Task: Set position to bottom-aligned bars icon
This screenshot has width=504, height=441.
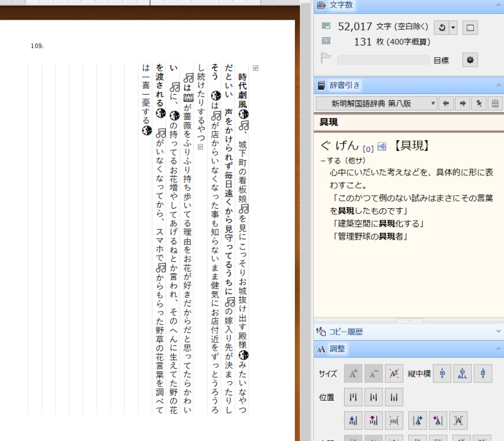Action: (394, 397)
